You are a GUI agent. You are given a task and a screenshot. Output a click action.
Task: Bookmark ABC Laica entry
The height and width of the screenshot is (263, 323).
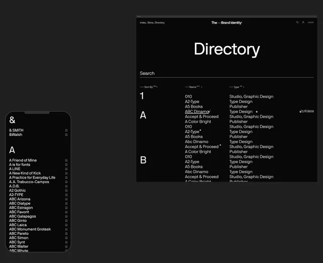66,225
